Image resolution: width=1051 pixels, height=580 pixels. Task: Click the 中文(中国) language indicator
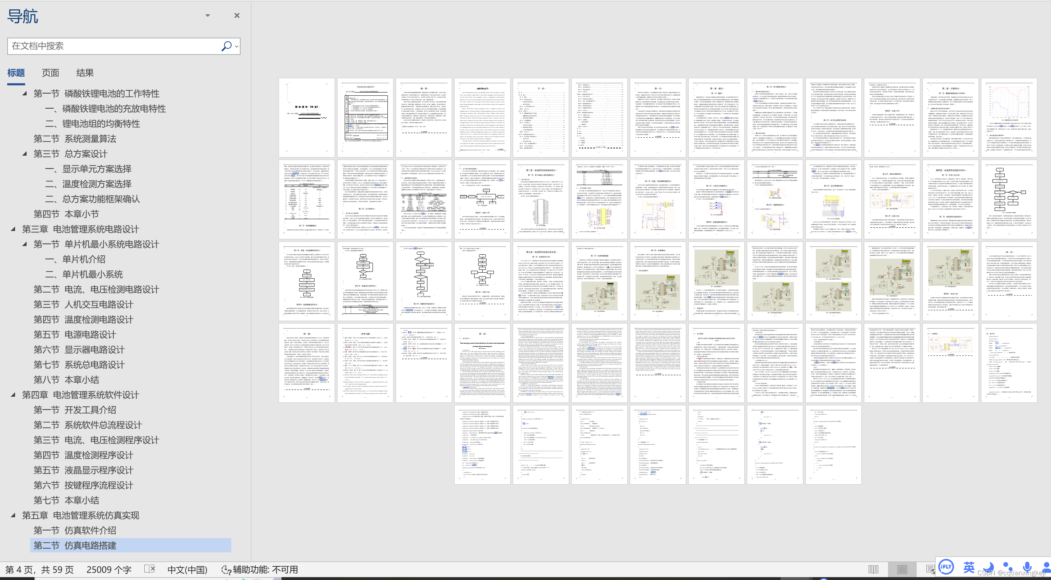tap(187, 569)
